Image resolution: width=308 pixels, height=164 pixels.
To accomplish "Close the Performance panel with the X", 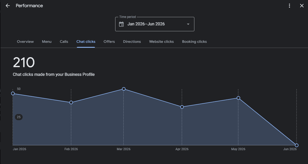I will click(302, 6).
